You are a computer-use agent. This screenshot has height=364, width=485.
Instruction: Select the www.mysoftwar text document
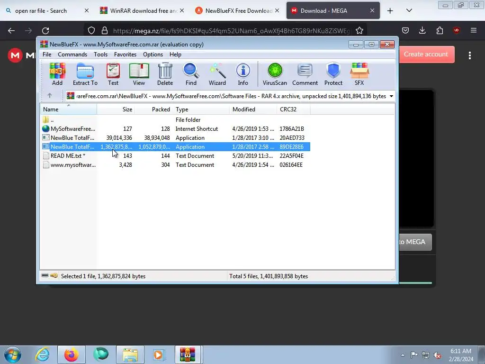pyautogui.click(x=175, y=164)
